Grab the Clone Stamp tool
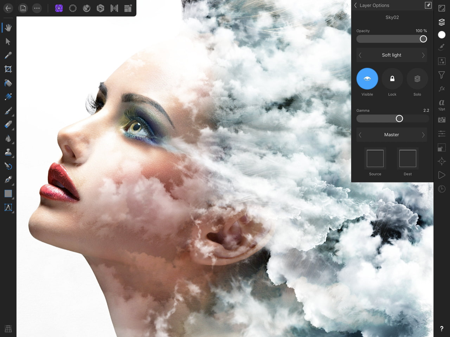Image resolution: width=450 pixels, height=337 pixels. (x=8, y=152)
